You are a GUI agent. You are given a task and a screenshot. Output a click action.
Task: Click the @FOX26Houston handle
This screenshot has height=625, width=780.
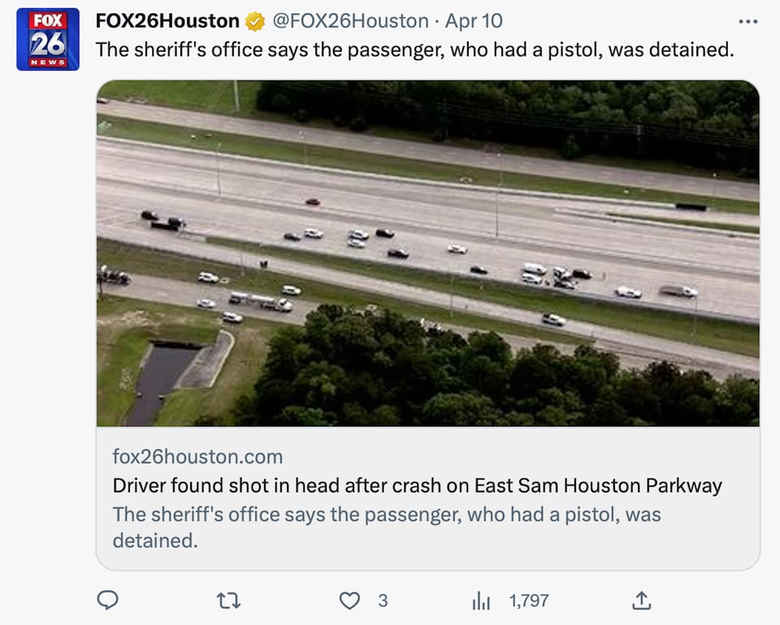tap(350, 21)
